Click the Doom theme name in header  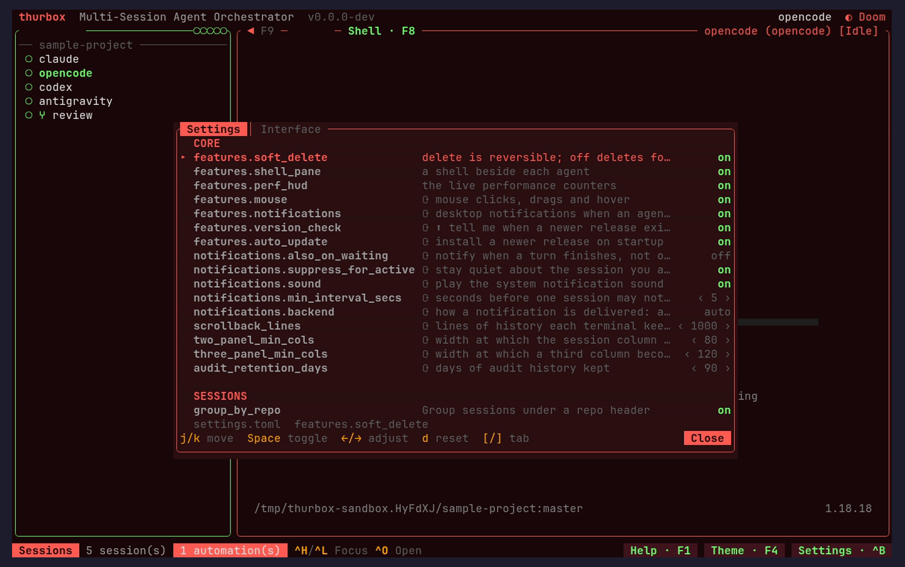(x=872, y=17)
